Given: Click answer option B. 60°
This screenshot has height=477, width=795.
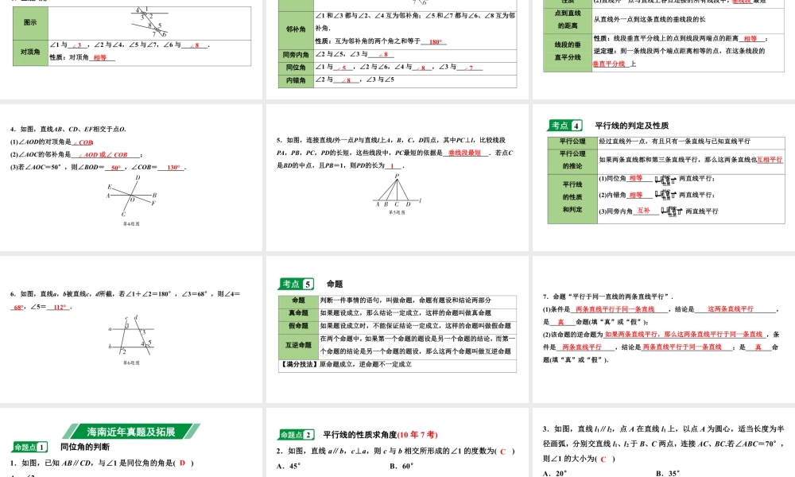Looking at the screenshot, I should 401,467.
